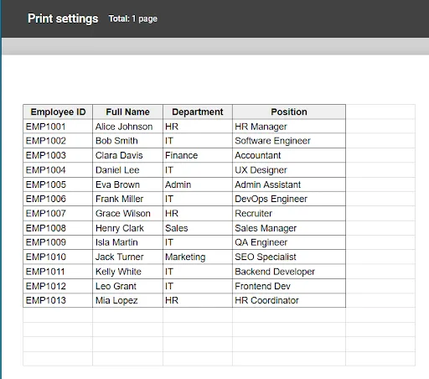
Task: Select the Position header cell
Action: point(289,112)
